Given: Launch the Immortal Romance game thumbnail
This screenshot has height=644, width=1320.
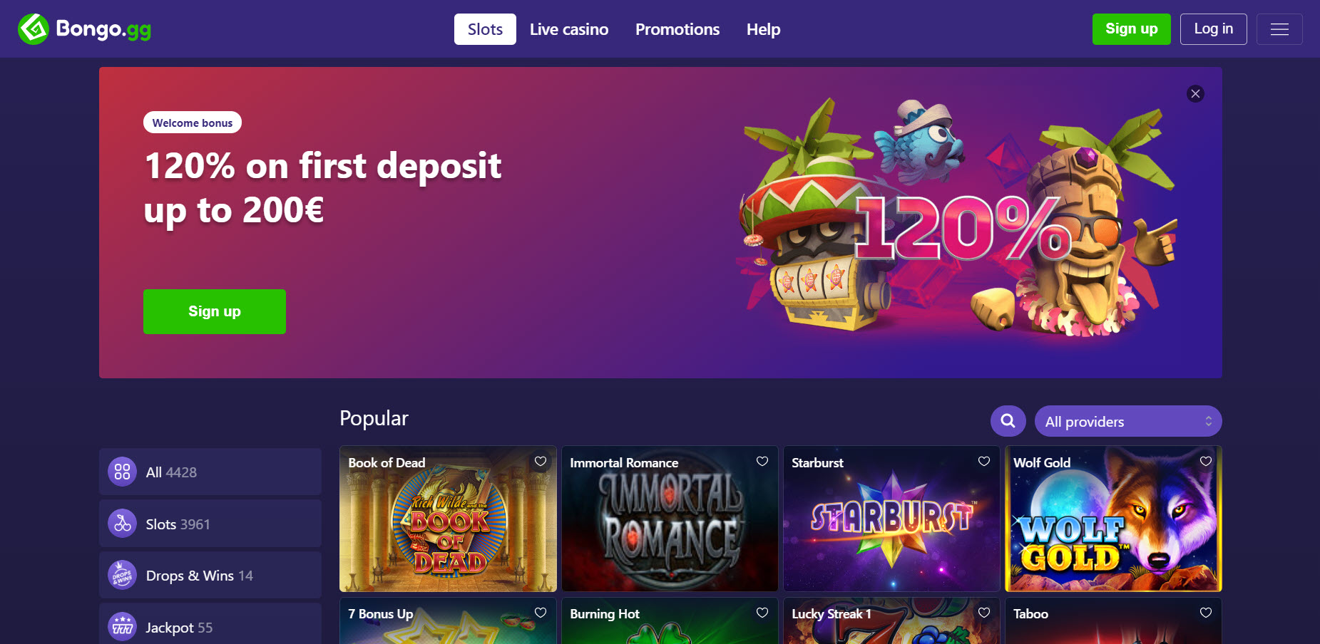Looking at the screenshot, I should (x=670, y=519).
